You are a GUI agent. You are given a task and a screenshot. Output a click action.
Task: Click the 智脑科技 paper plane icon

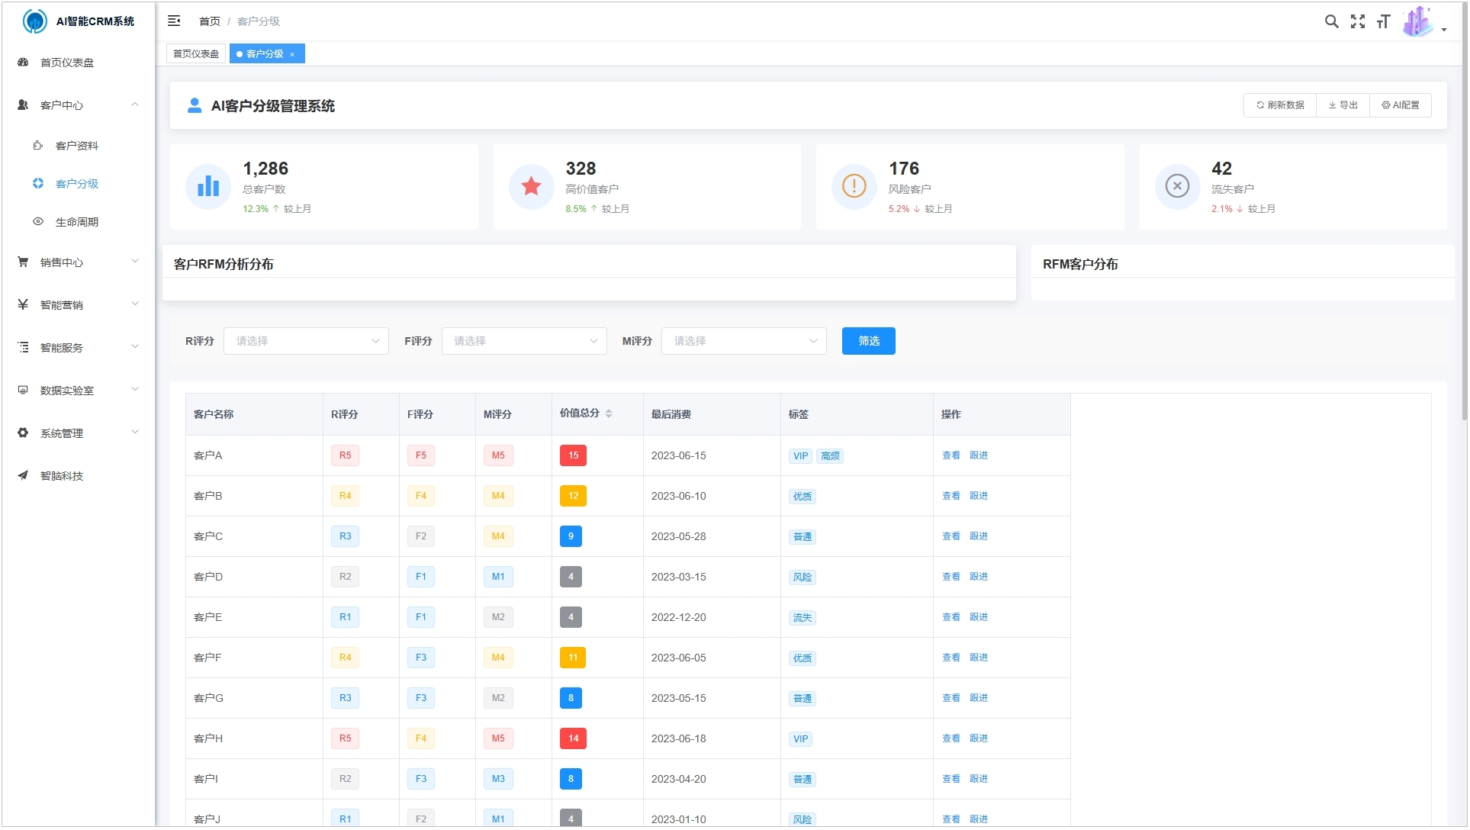tap(61, 475)
